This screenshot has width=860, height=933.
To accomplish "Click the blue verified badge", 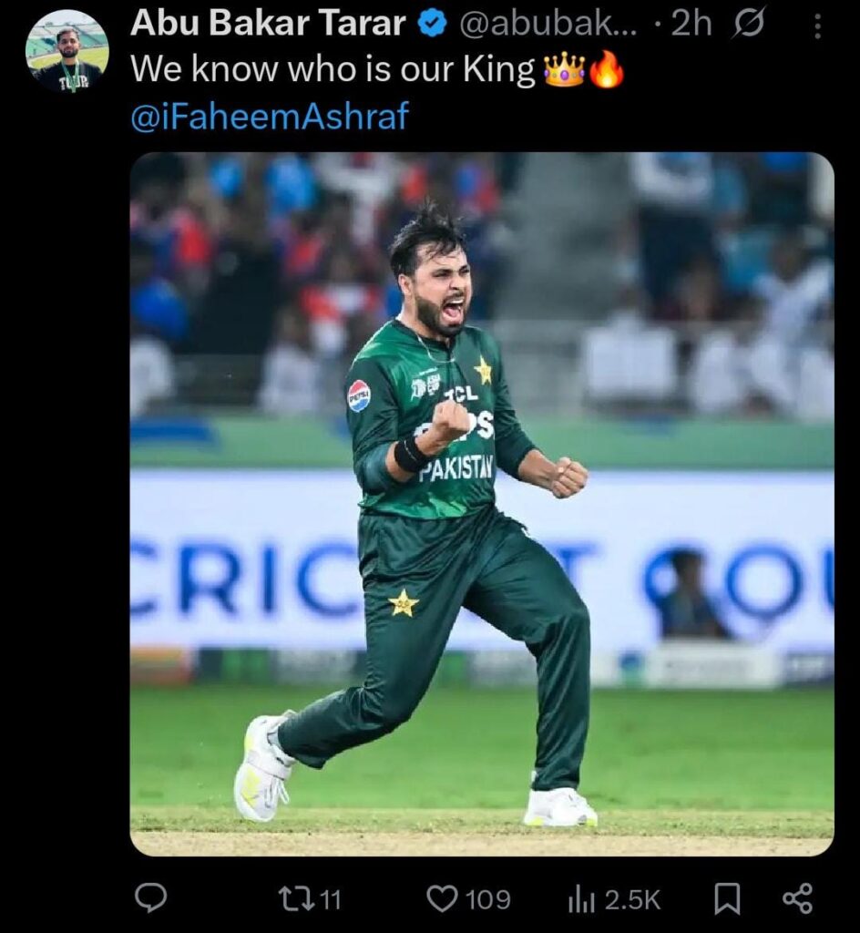I will (432, 25).
